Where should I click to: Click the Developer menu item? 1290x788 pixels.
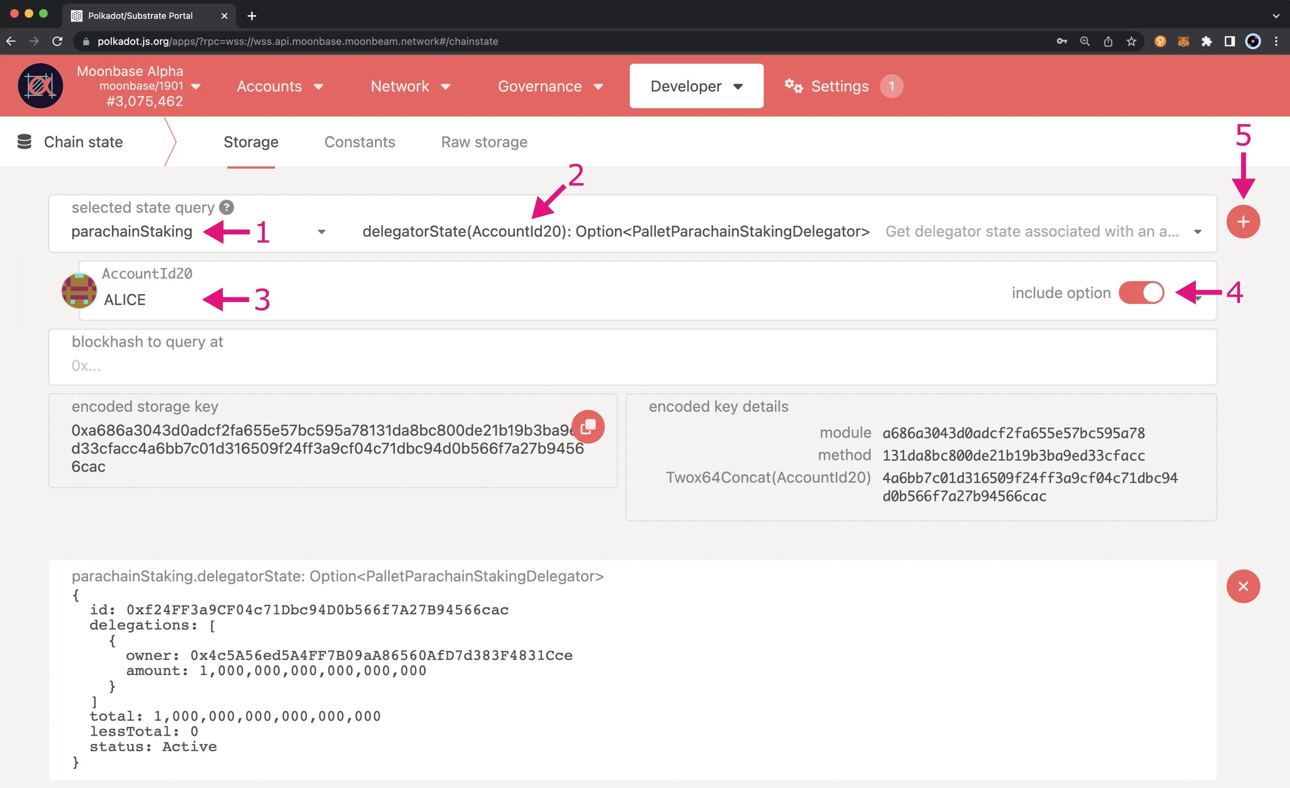[x=697, y=86]
